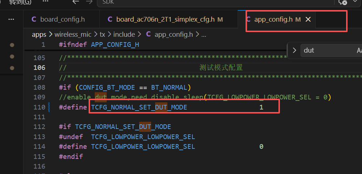Click APP_CONFIG_H in sticky line 1
362x174 pixels.
point(115,45)
